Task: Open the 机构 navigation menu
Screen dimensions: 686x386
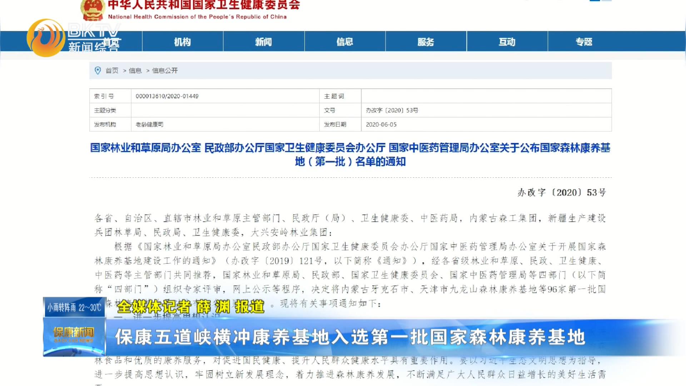Action: pos(183,42)
